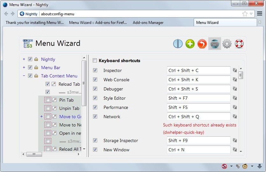The width and height of the screenshot is (266, 172).
Task: Click the lock icon beside Menu Bar
Action: (36, 68)
